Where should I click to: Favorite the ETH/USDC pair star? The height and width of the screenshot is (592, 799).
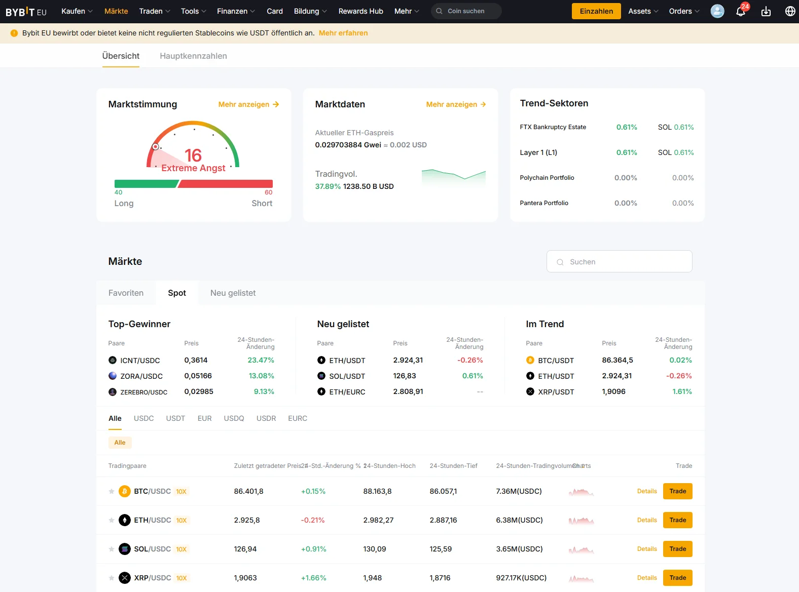tap(112, 520)
